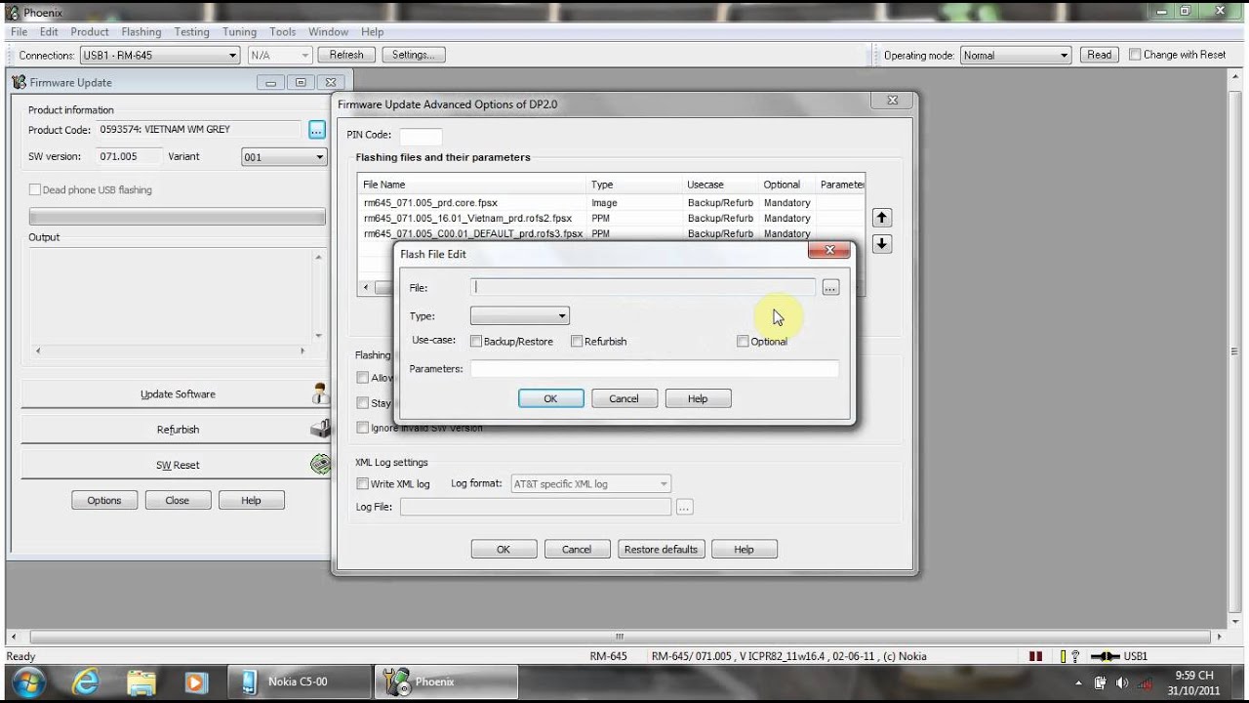Open Variant 001 dropdown

(284, 156)
